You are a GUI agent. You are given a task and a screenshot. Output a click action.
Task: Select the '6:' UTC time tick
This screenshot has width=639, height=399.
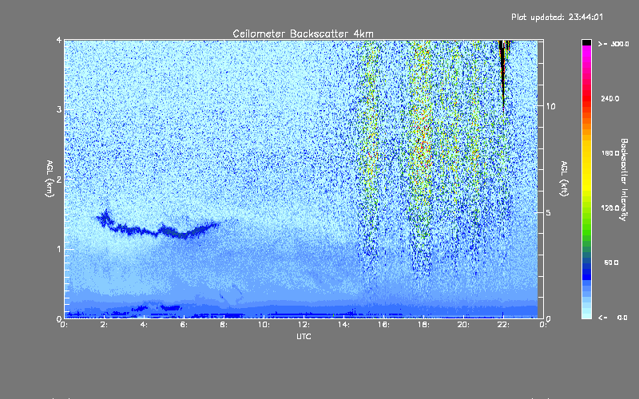[185, 325]
